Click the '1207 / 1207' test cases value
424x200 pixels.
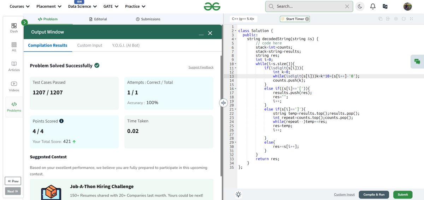[x=48, y=92]
